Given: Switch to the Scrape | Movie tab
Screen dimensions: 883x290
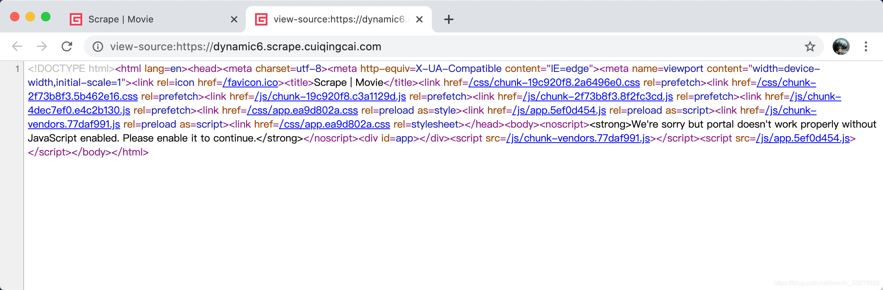Looking at the screenshot, I should 153,19.
